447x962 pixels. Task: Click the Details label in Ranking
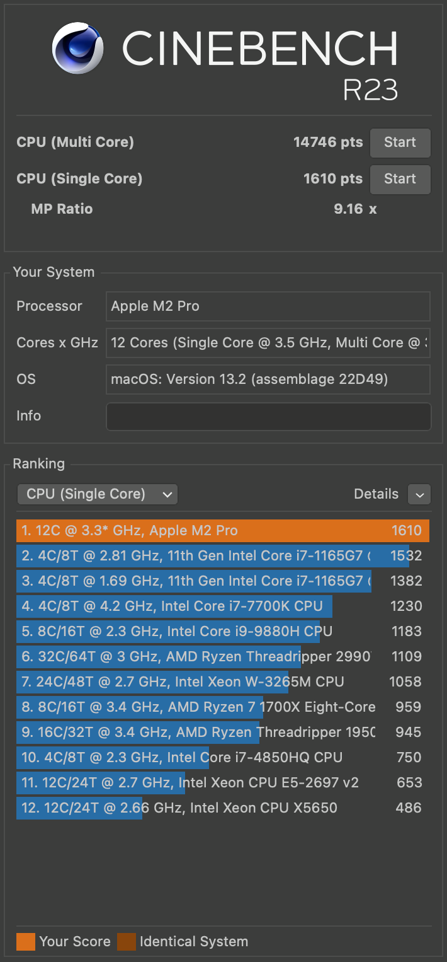tap(376, 494)
